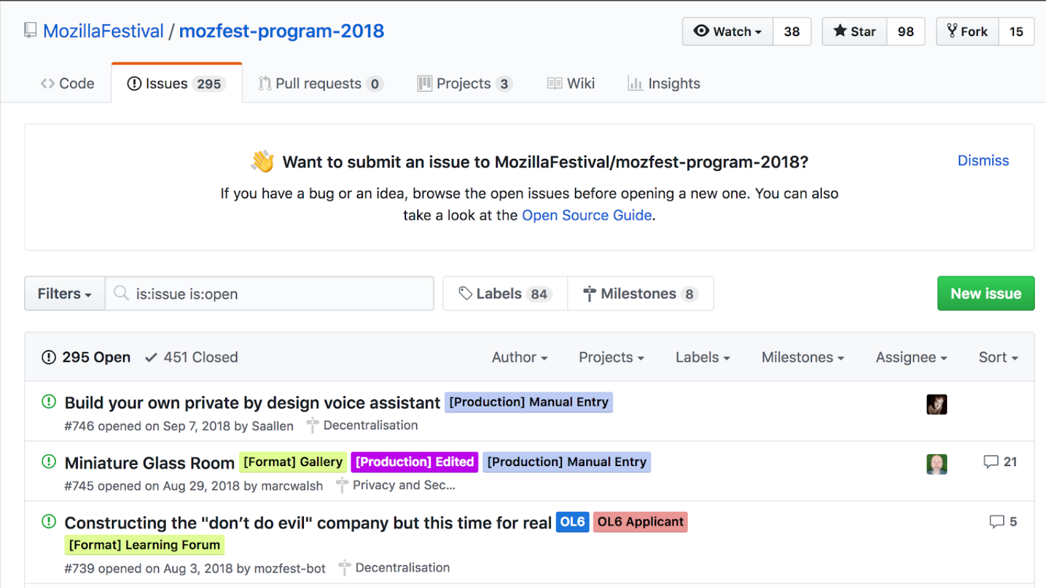Expand the Projects filter dropdown
The width and height of the screenshot is (1046, 588).
click(x=612, y=357)
